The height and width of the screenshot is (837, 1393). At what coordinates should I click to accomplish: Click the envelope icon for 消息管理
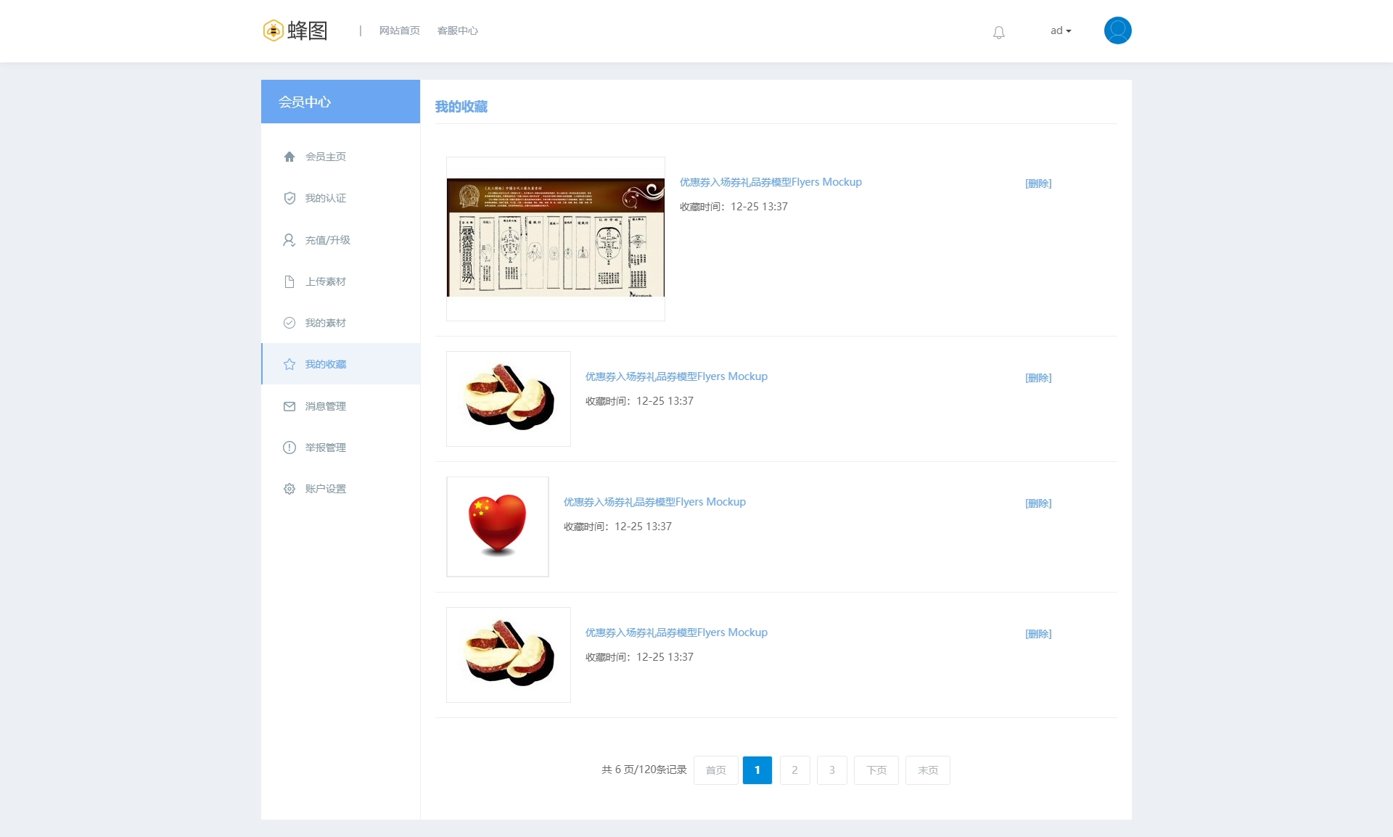pyautogui.click(x=289, y=406)
